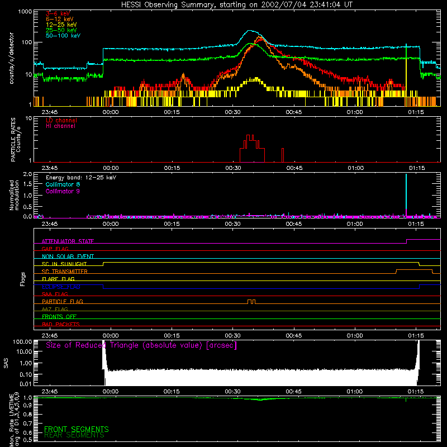Click the "SC TRANSMITTER" flag label

coord(65,272)
